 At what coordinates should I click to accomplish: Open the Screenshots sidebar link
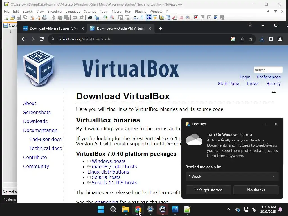(x=37, y=112)
